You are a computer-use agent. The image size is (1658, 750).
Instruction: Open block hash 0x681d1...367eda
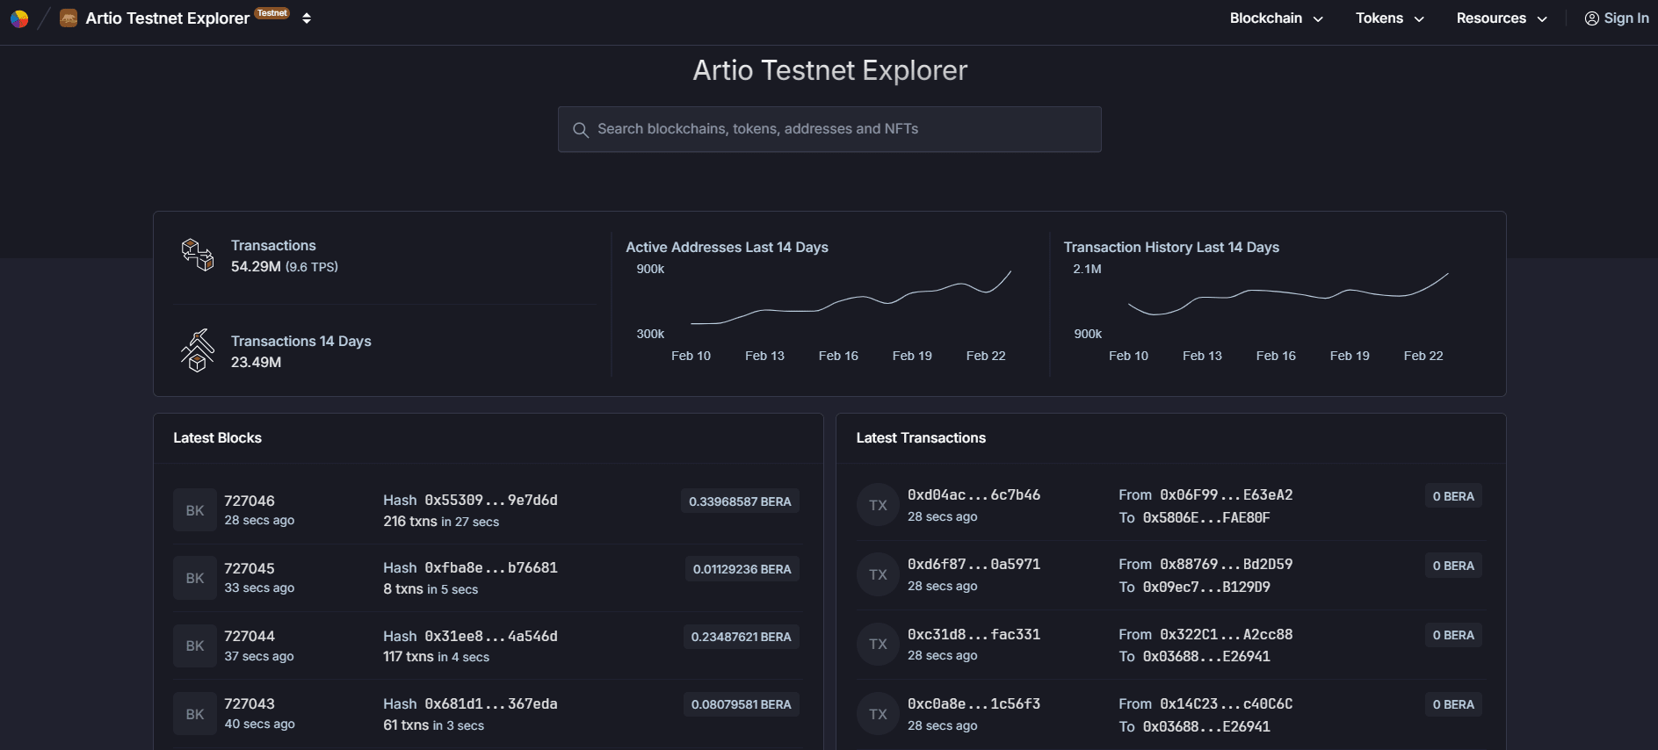coord(491,703)
